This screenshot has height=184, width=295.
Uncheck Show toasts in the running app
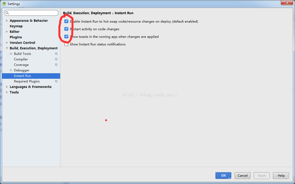pos(66,36)
